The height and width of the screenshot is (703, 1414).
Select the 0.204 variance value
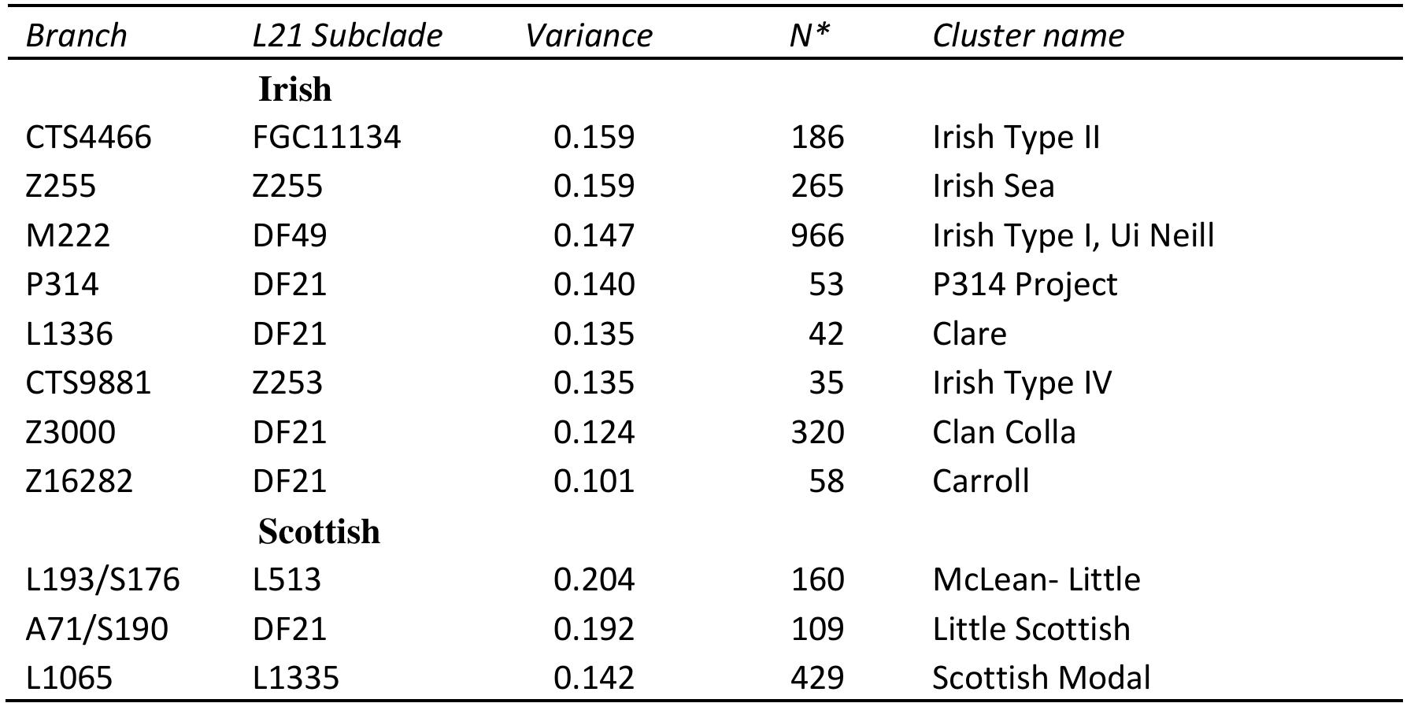pos(594,579)
